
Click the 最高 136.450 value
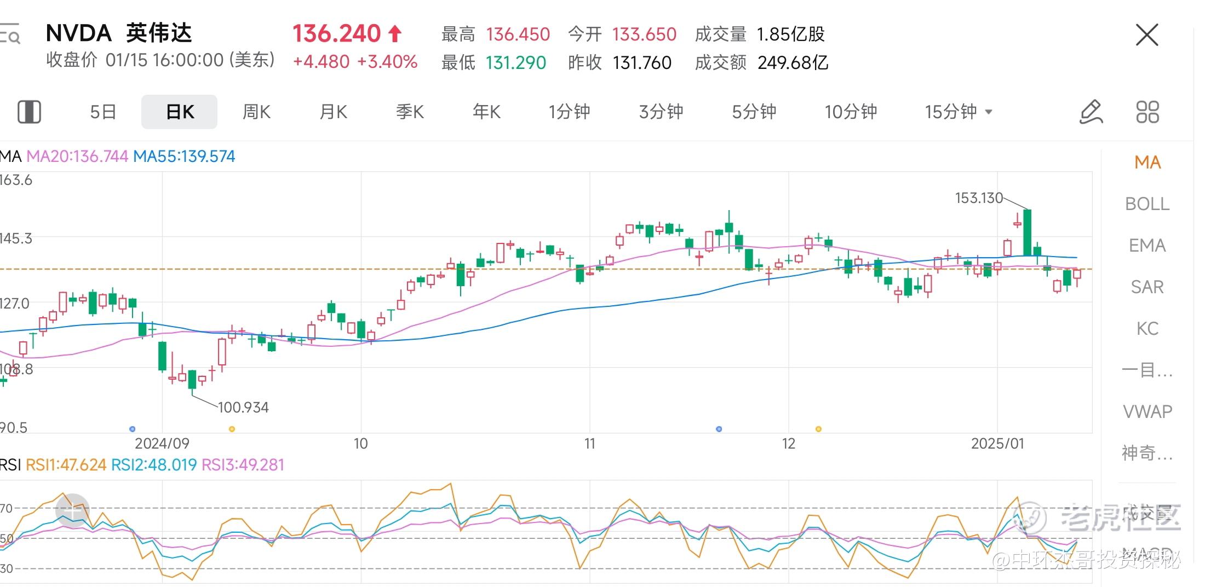point(518,34)
